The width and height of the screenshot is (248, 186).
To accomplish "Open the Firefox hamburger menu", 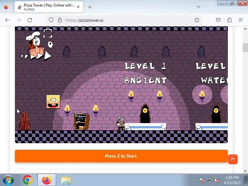I will click(x=241, y=20).
